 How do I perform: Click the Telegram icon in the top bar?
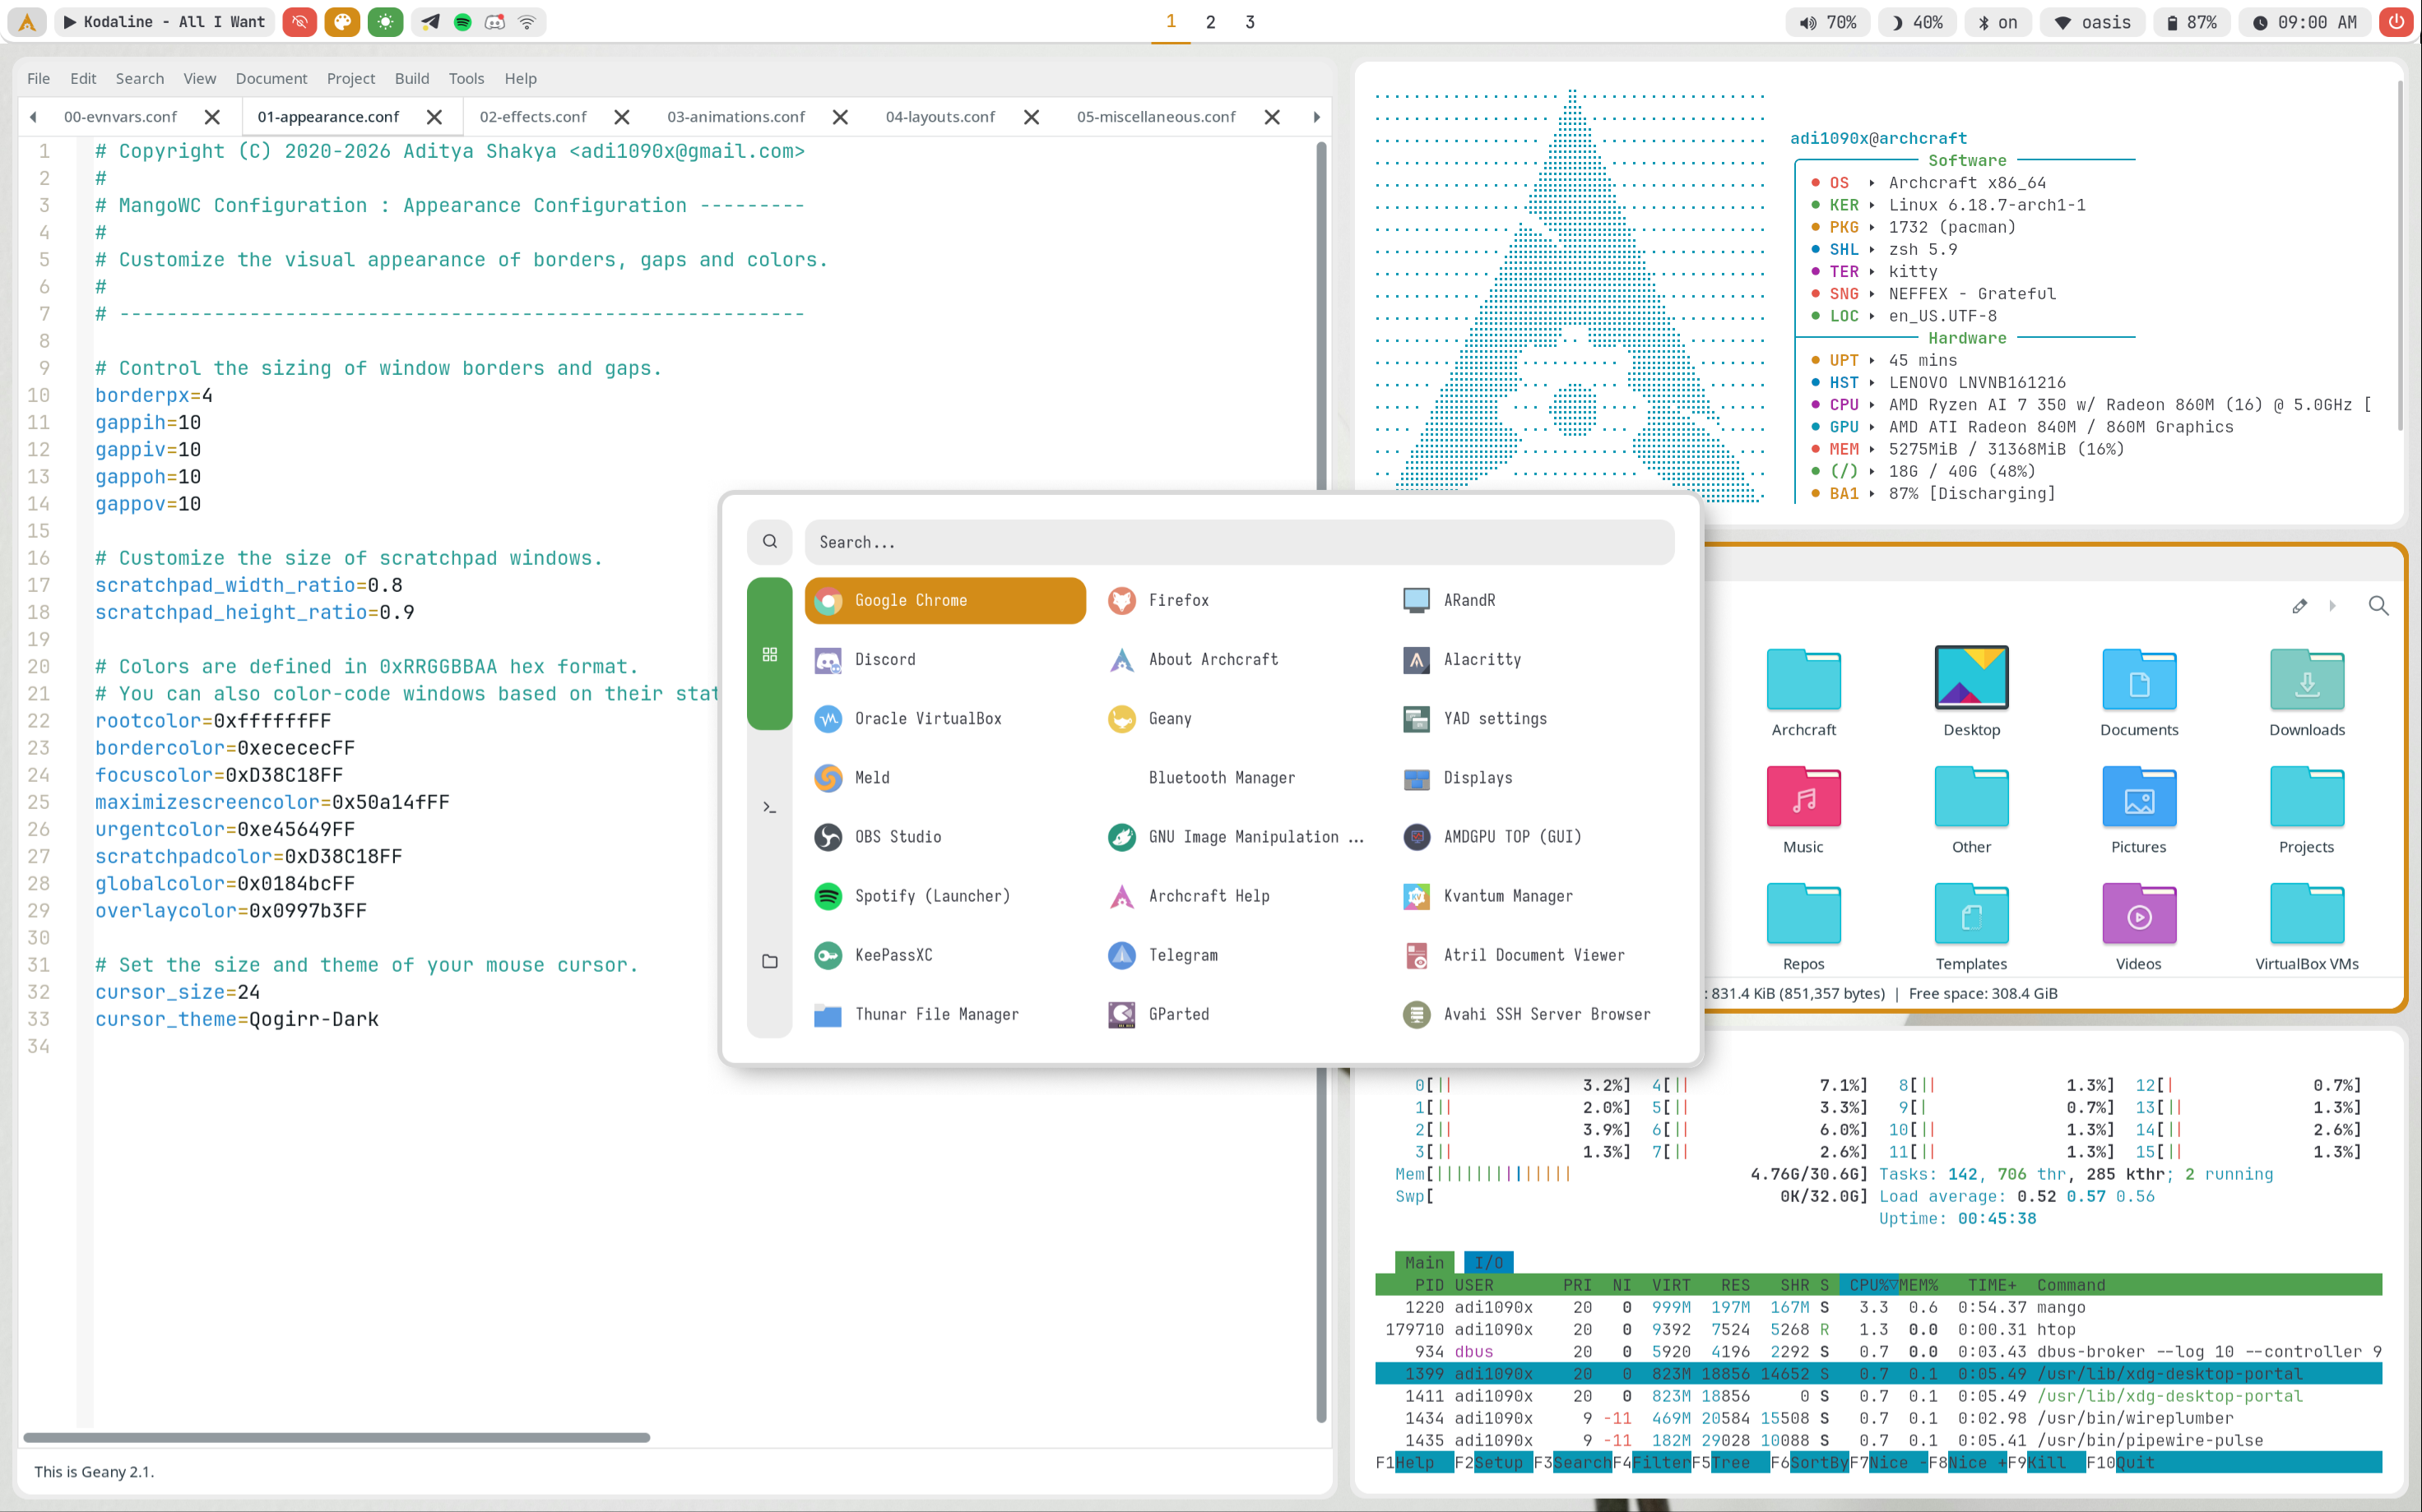(x=430, y=22)
